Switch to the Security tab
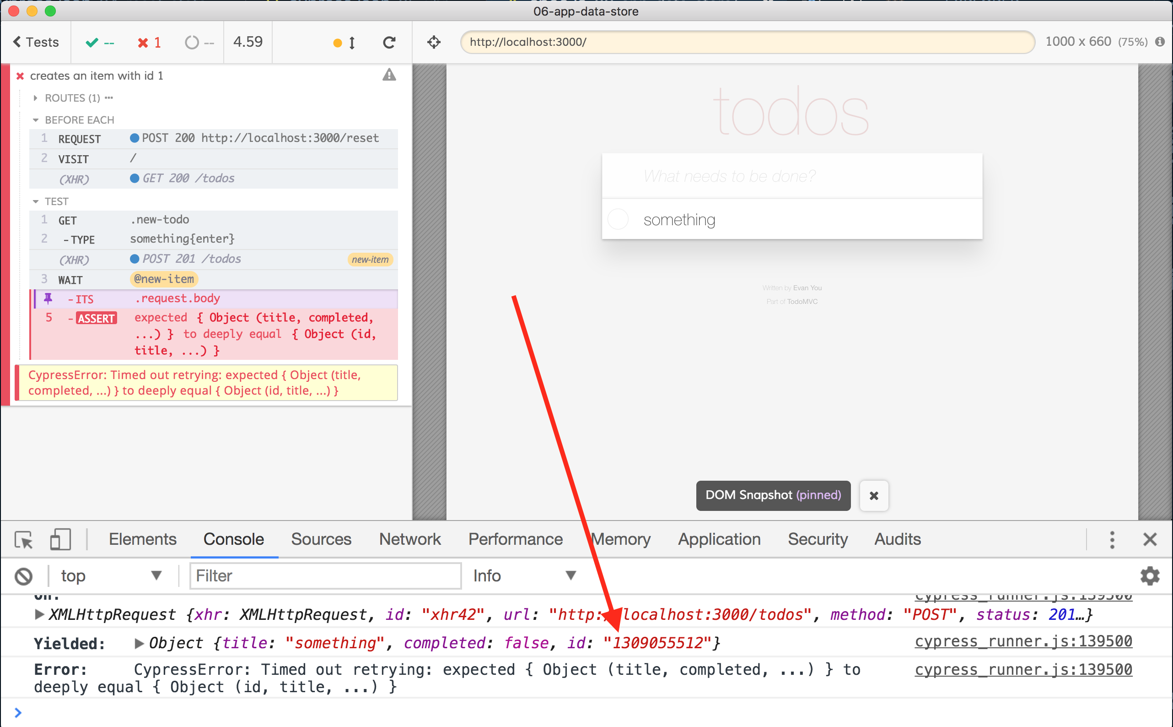This screenshot has height=727, width=1173. (x=818, y=539)
